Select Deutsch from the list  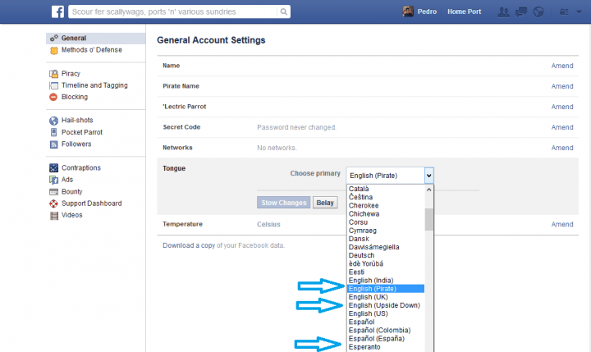pos(361,255)
